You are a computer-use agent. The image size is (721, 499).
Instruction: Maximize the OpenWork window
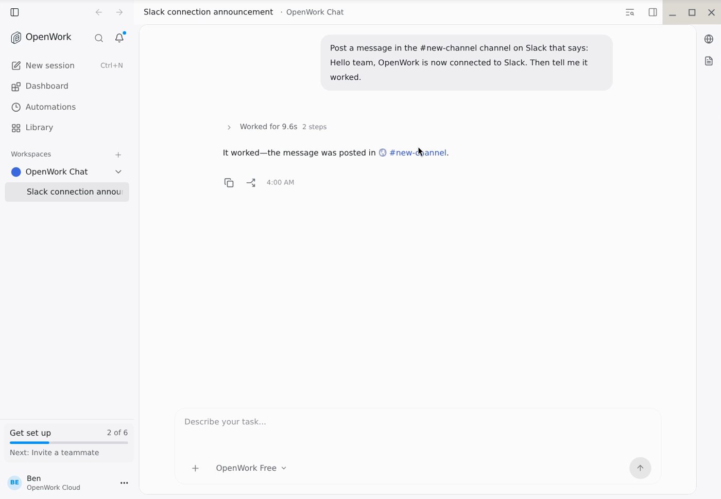pos(692,12)
